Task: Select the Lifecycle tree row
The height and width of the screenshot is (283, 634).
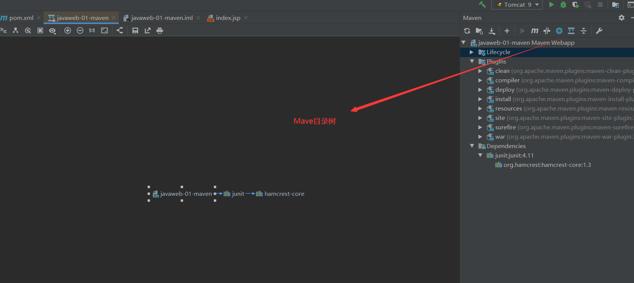Action: point(547,52)
